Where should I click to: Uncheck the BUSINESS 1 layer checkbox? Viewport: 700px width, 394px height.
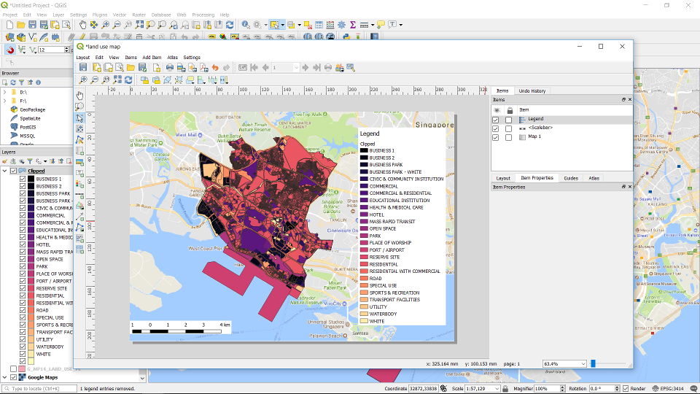[23, 179]
